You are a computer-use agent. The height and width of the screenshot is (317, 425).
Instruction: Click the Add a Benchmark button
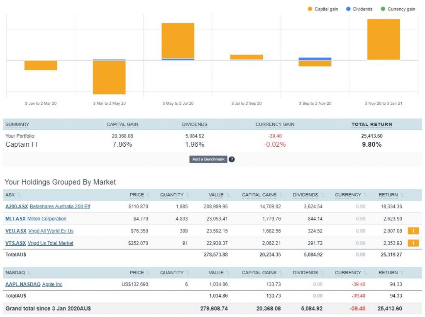pyautogui.click(x=208, y=160)
